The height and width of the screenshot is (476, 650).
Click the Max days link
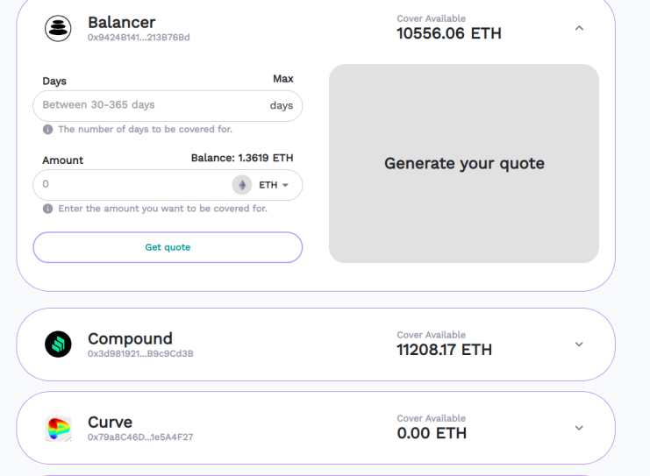pos(283,79)
